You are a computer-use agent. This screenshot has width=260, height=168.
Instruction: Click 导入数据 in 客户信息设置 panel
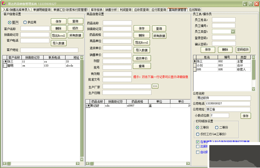(x=58, y=43)
